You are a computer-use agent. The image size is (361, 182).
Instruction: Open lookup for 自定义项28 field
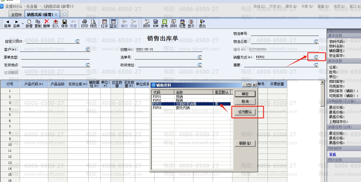pos(77,42)
